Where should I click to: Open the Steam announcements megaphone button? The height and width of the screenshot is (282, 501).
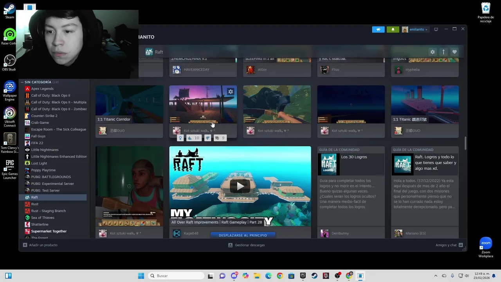378,29
